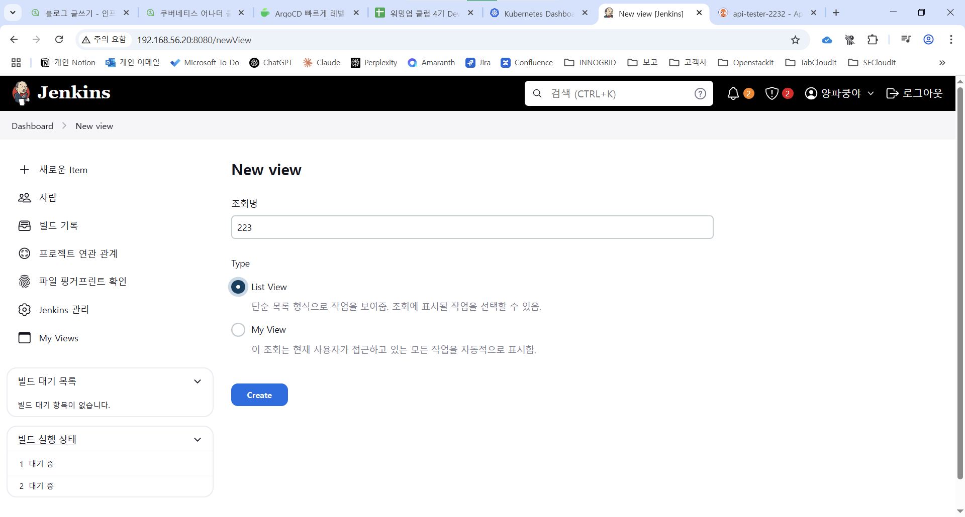Screen dimensions: 965x517
Task: Click the user avatar icon beside 양파쿵야
Action: [811, 93]
